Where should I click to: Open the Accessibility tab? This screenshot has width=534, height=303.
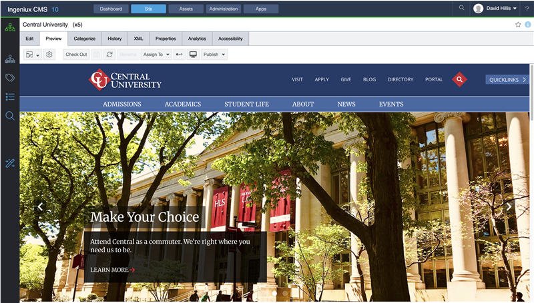(230, 39)
